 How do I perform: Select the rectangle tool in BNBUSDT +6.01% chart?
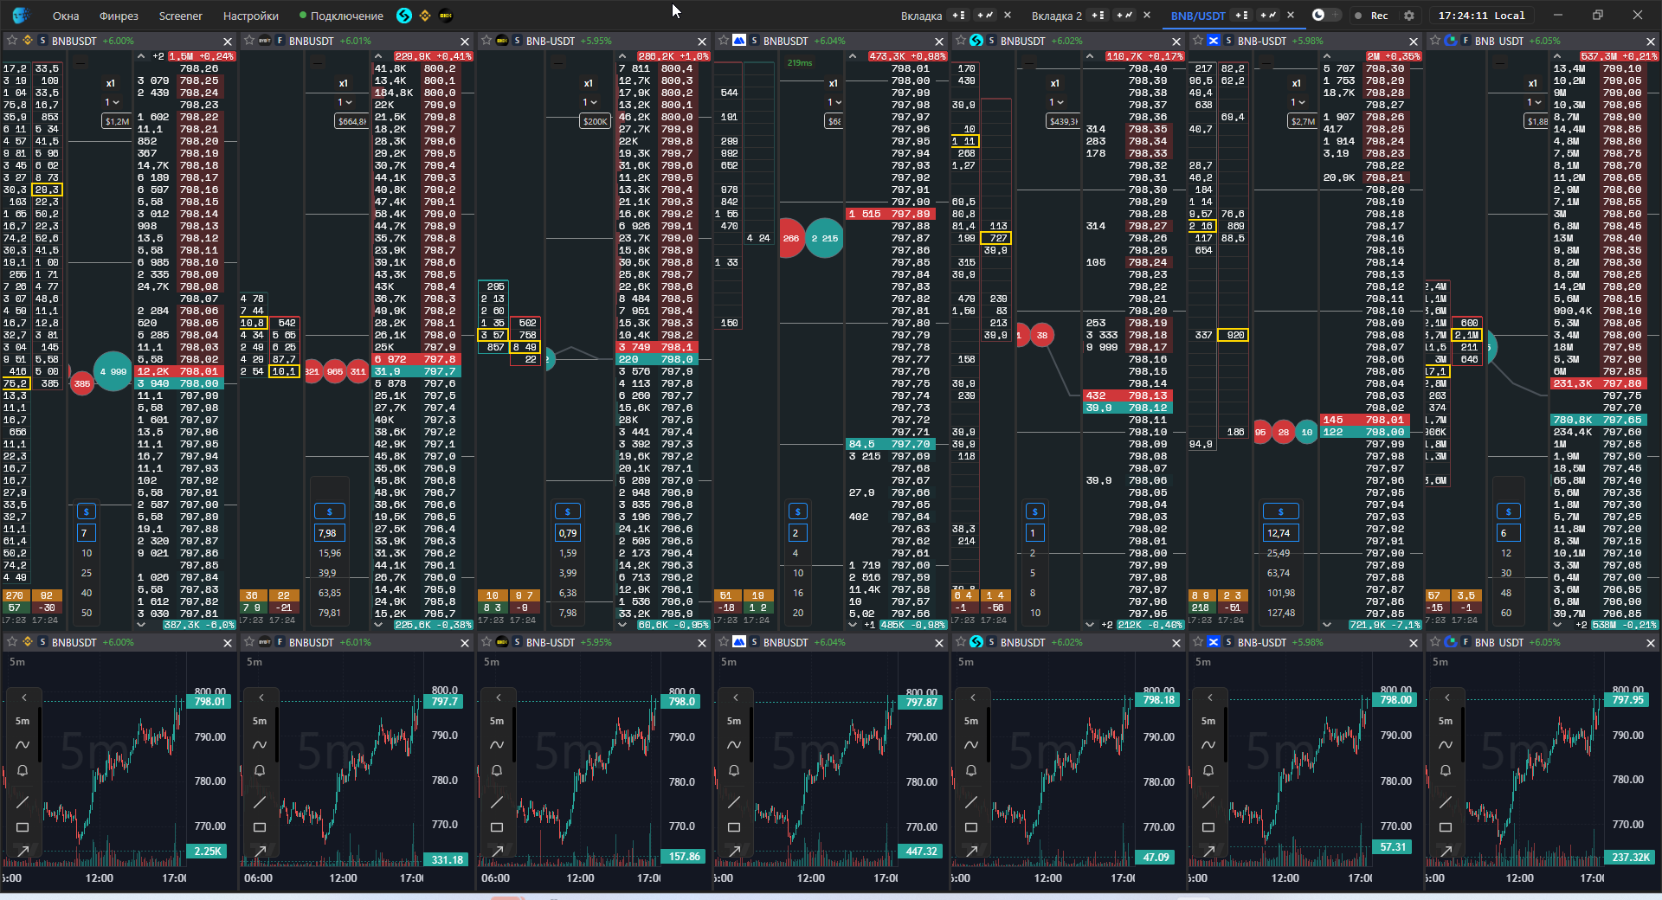(260, 827)
